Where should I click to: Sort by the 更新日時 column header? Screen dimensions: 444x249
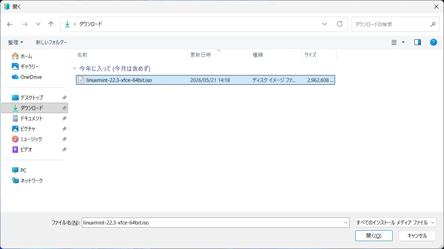coord(219,55)
